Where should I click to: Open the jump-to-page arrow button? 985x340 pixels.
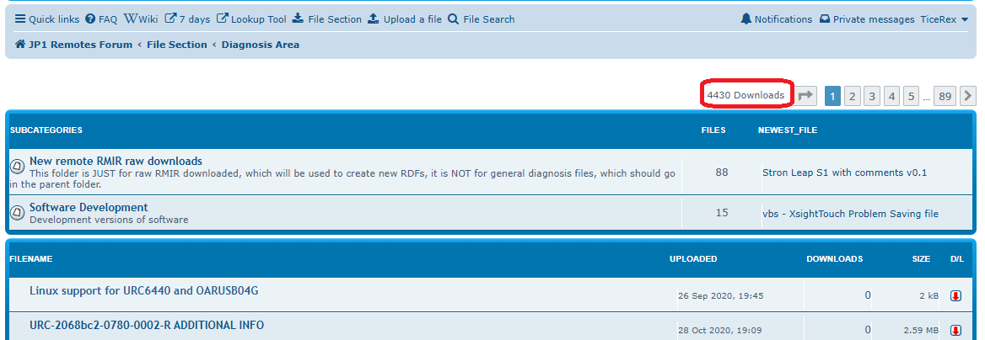pyautogui.click(x=806, y=96)
